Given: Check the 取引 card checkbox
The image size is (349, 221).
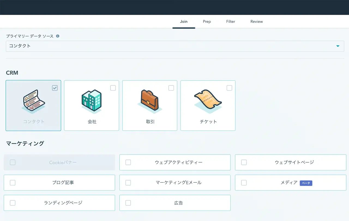Looking at the screenshot, I should (x=171, y=88).
